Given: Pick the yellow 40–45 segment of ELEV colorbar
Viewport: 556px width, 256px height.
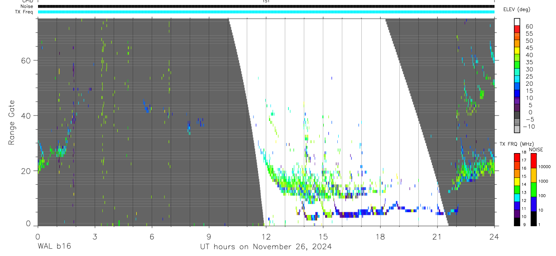Looking at the screenshot, I should click(x=517, y=51).
